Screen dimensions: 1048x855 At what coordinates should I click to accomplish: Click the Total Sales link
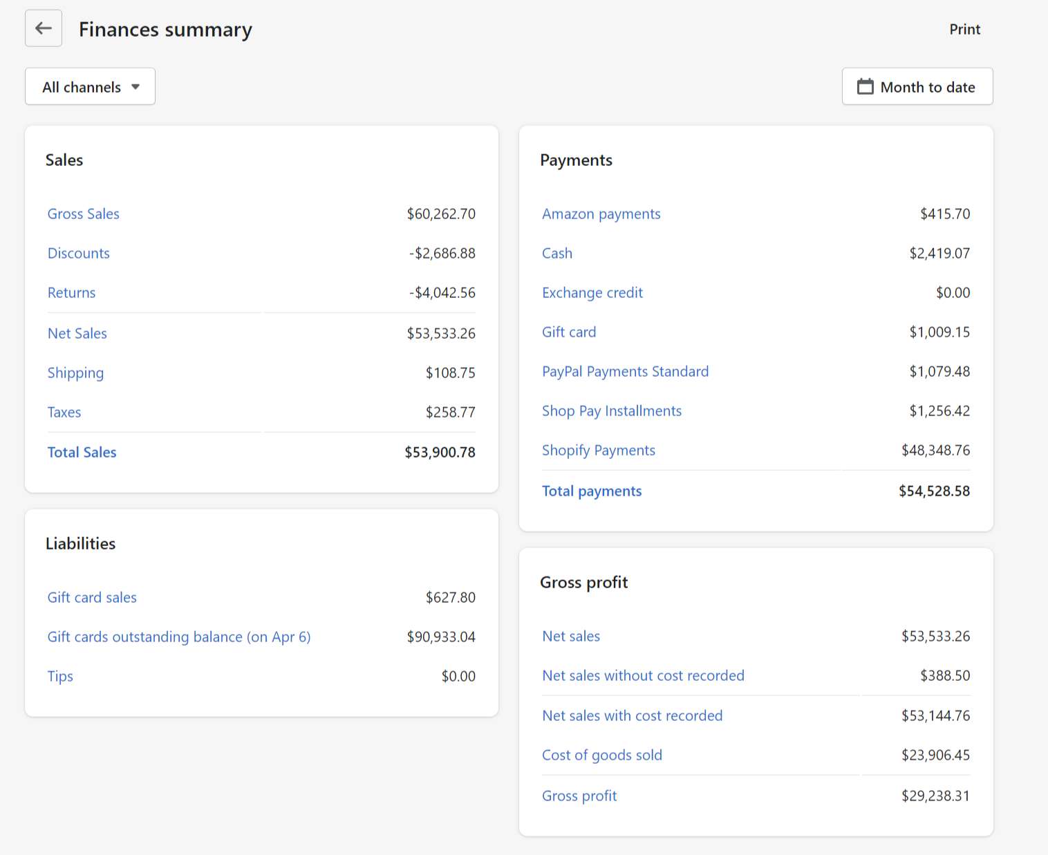pyautogui.click(x=82, y=452)
